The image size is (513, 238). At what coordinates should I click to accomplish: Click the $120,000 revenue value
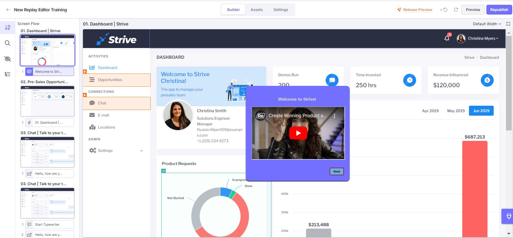[446, 85]
